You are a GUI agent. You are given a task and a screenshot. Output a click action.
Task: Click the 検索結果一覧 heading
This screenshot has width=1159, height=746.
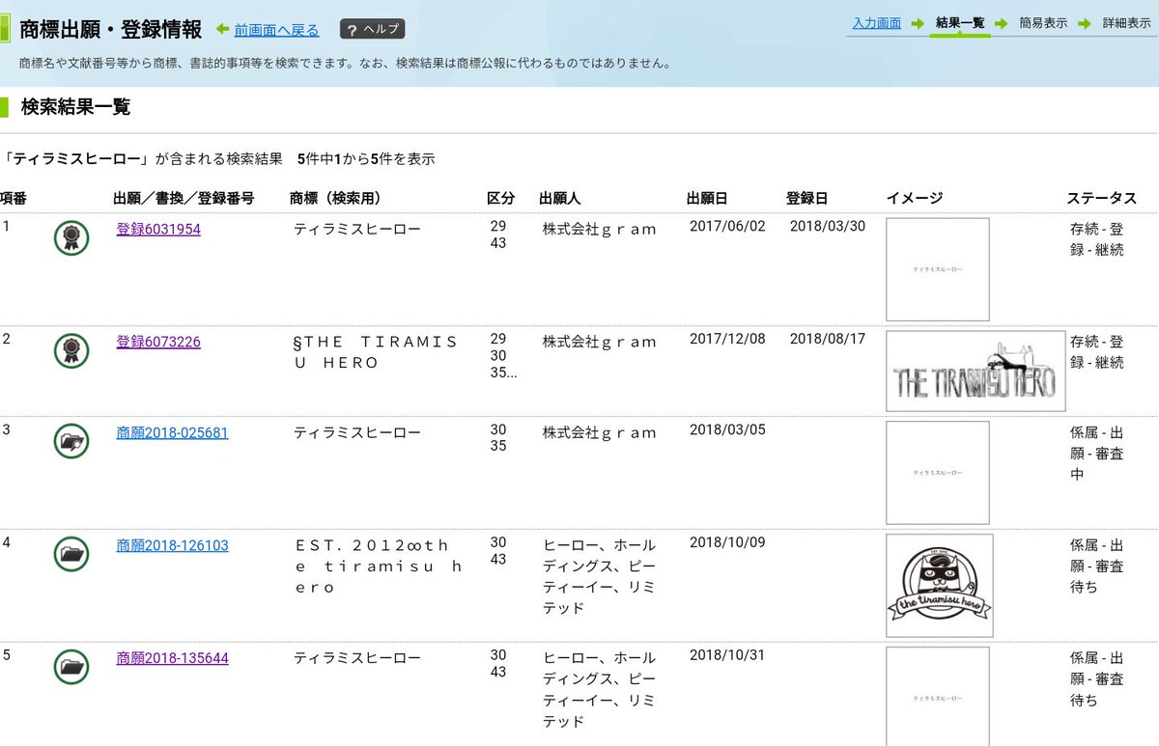coord(75,107)
